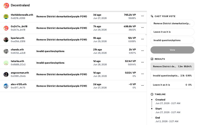
Task: Click the 2k VP value
Action: click(132, 49)
